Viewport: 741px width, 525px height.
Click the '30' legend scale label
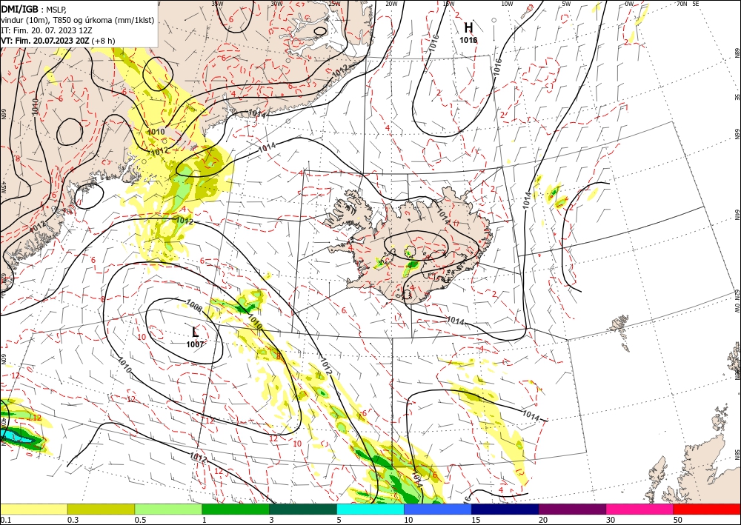click(611, 520)
